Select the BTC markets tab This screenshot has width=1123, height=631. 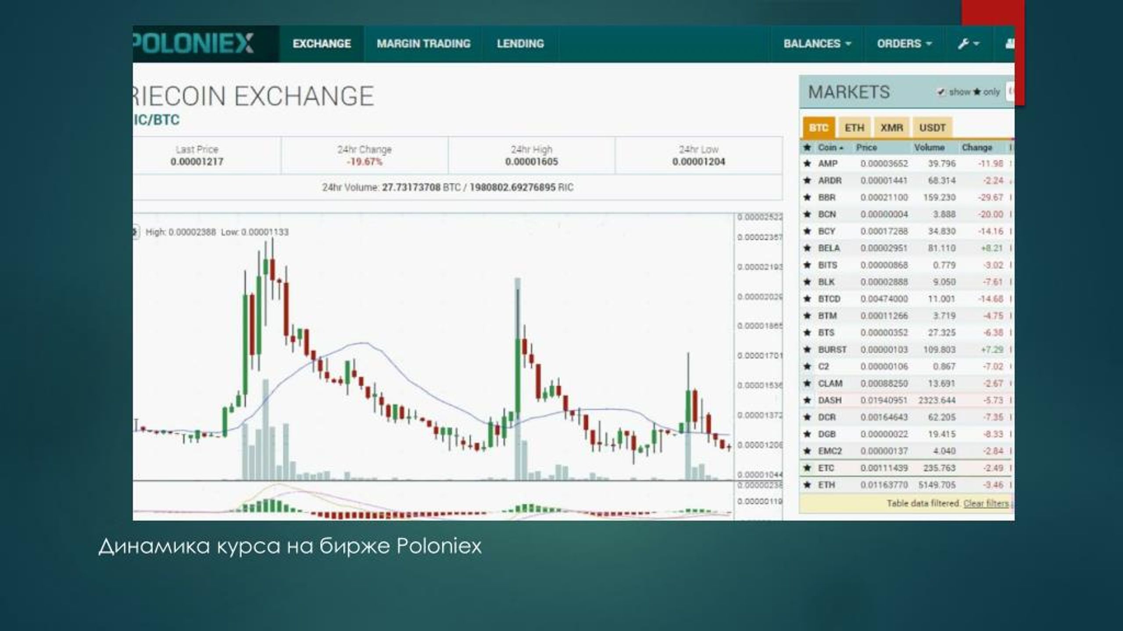819,128
